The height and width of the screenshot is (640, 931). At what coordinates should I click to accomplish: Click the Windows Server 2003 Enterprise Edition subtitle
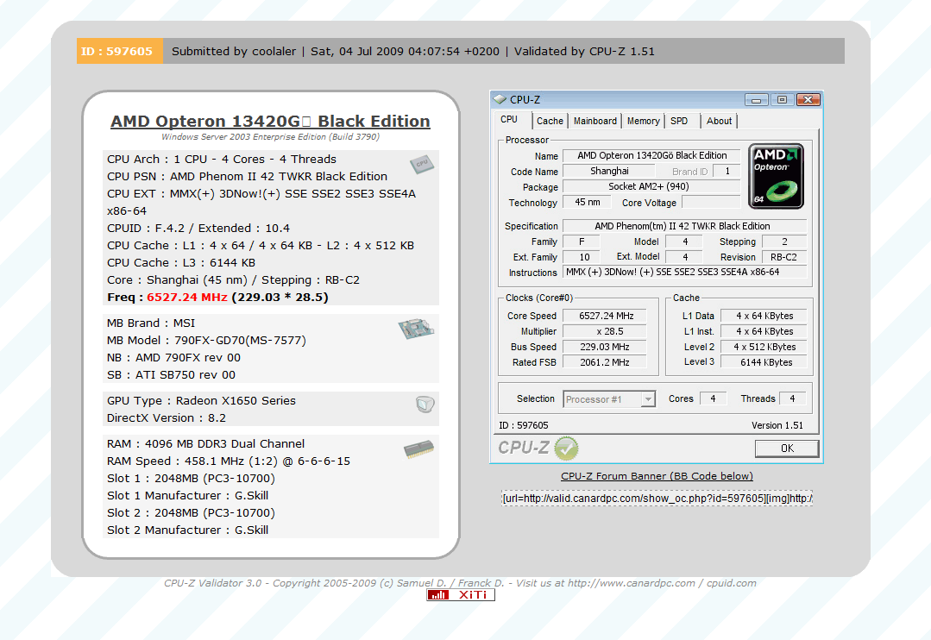(x=270, y=137)
